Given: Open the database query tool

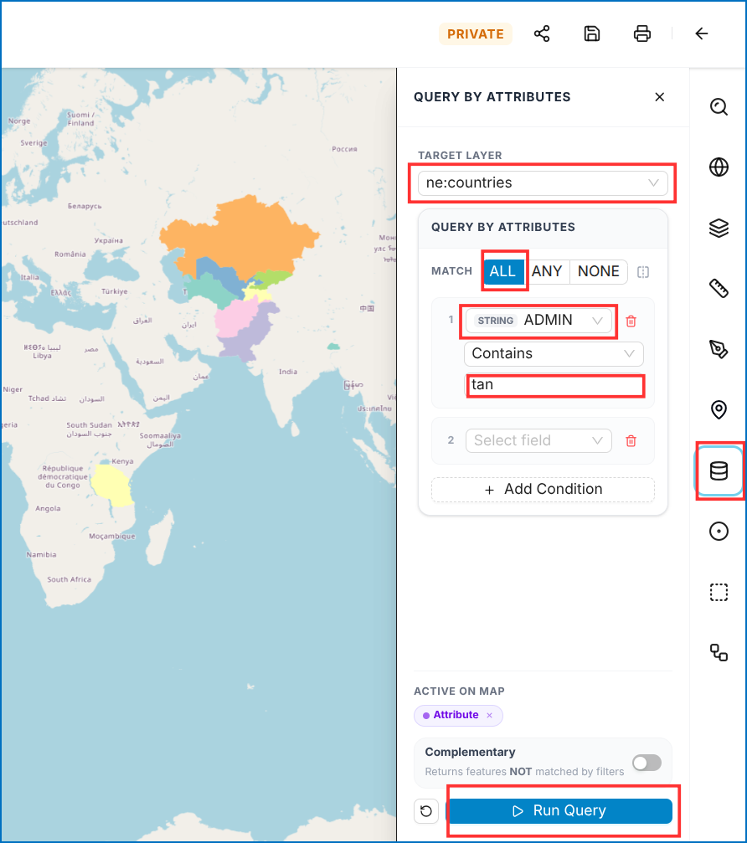Looking at the screenshot, I should (x=719, y=471).
